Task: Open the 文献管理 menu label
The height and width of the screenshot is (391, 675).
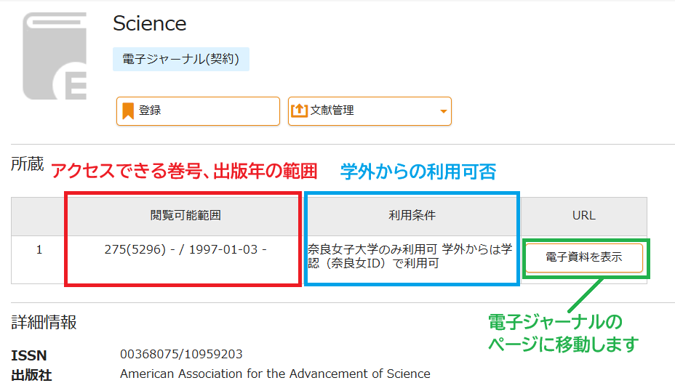Action: tap(332, 111)
